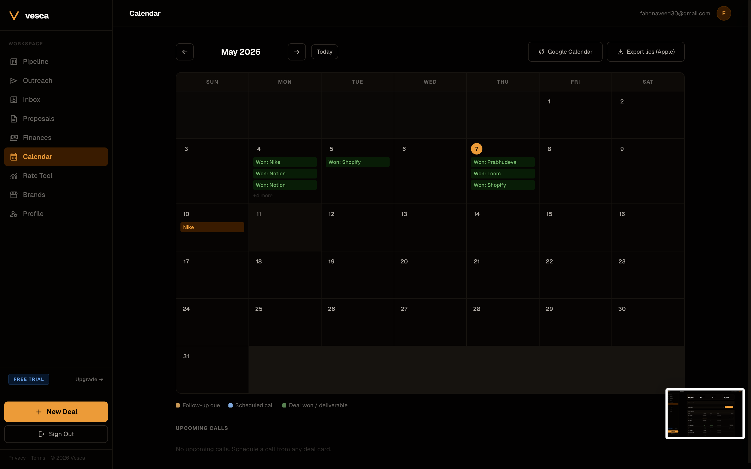Viewport: 751px width, 469px height.
Task: Open first 'Won: Notion' event on May 4
Action: click(x=285, y=174)
